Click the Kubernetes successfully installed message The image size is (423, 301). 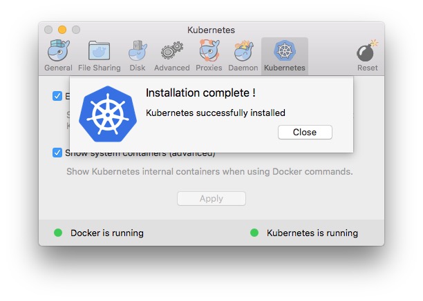point(215,113)
